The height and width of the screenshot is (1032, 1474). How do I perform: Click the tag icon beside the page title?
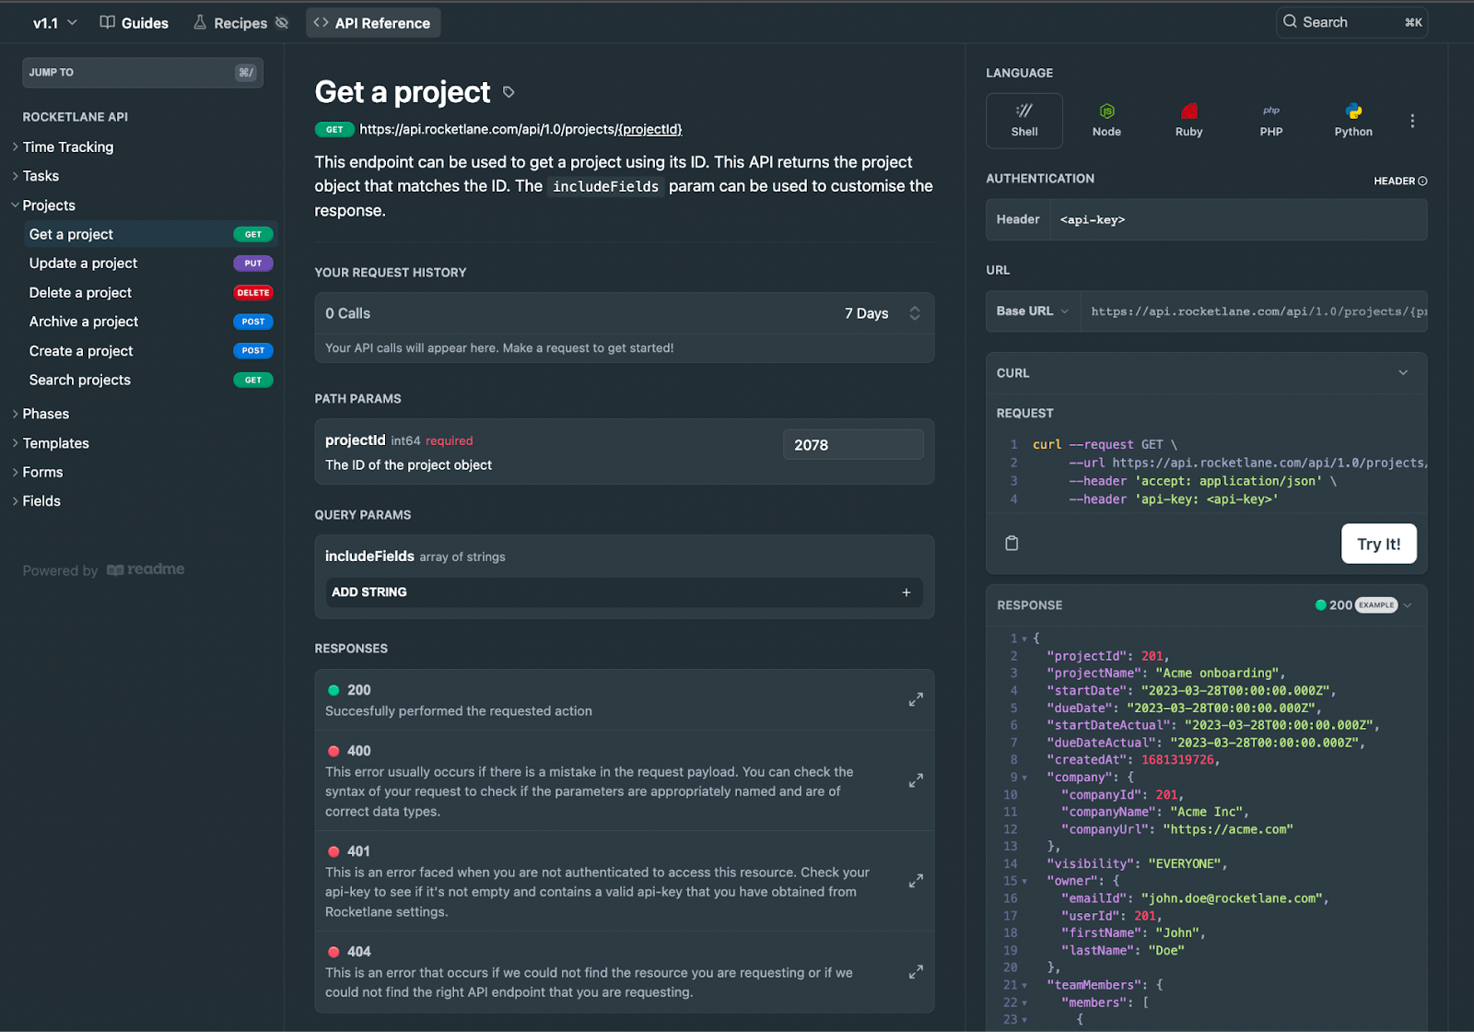[x=509, y=92]
